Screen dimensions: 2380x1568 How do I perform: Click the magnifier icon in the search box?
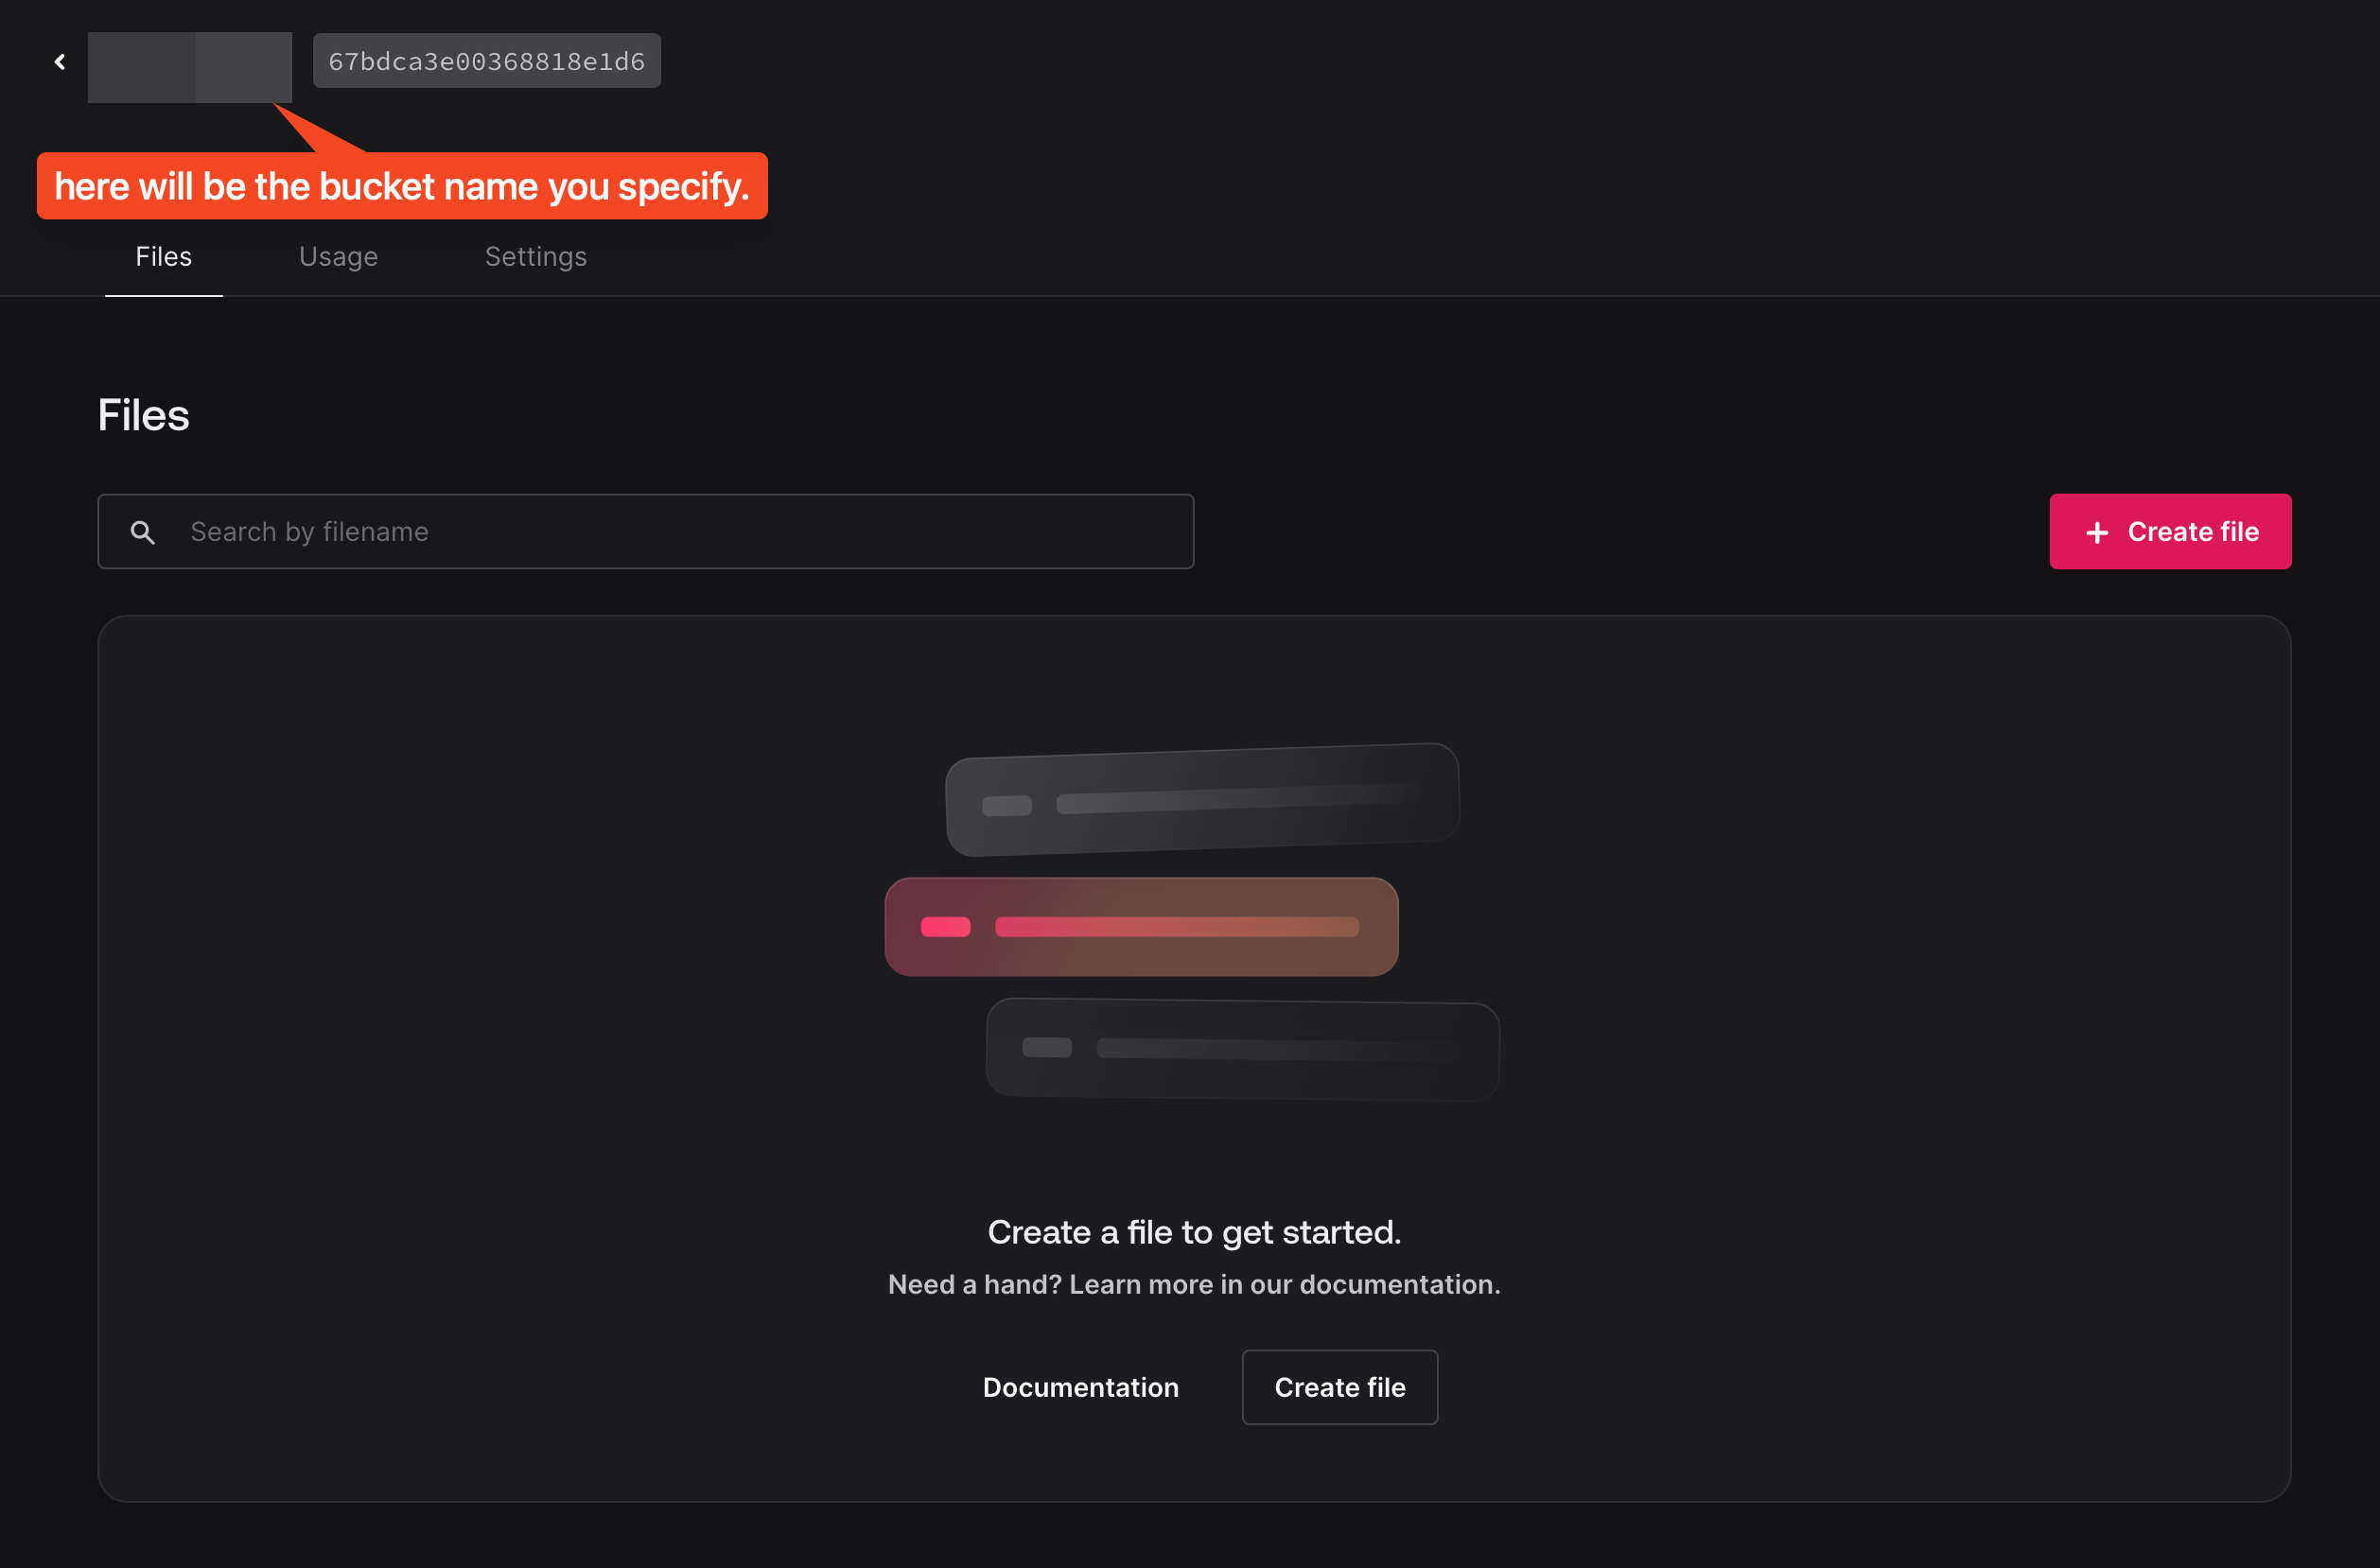click(x=143, y=532)
